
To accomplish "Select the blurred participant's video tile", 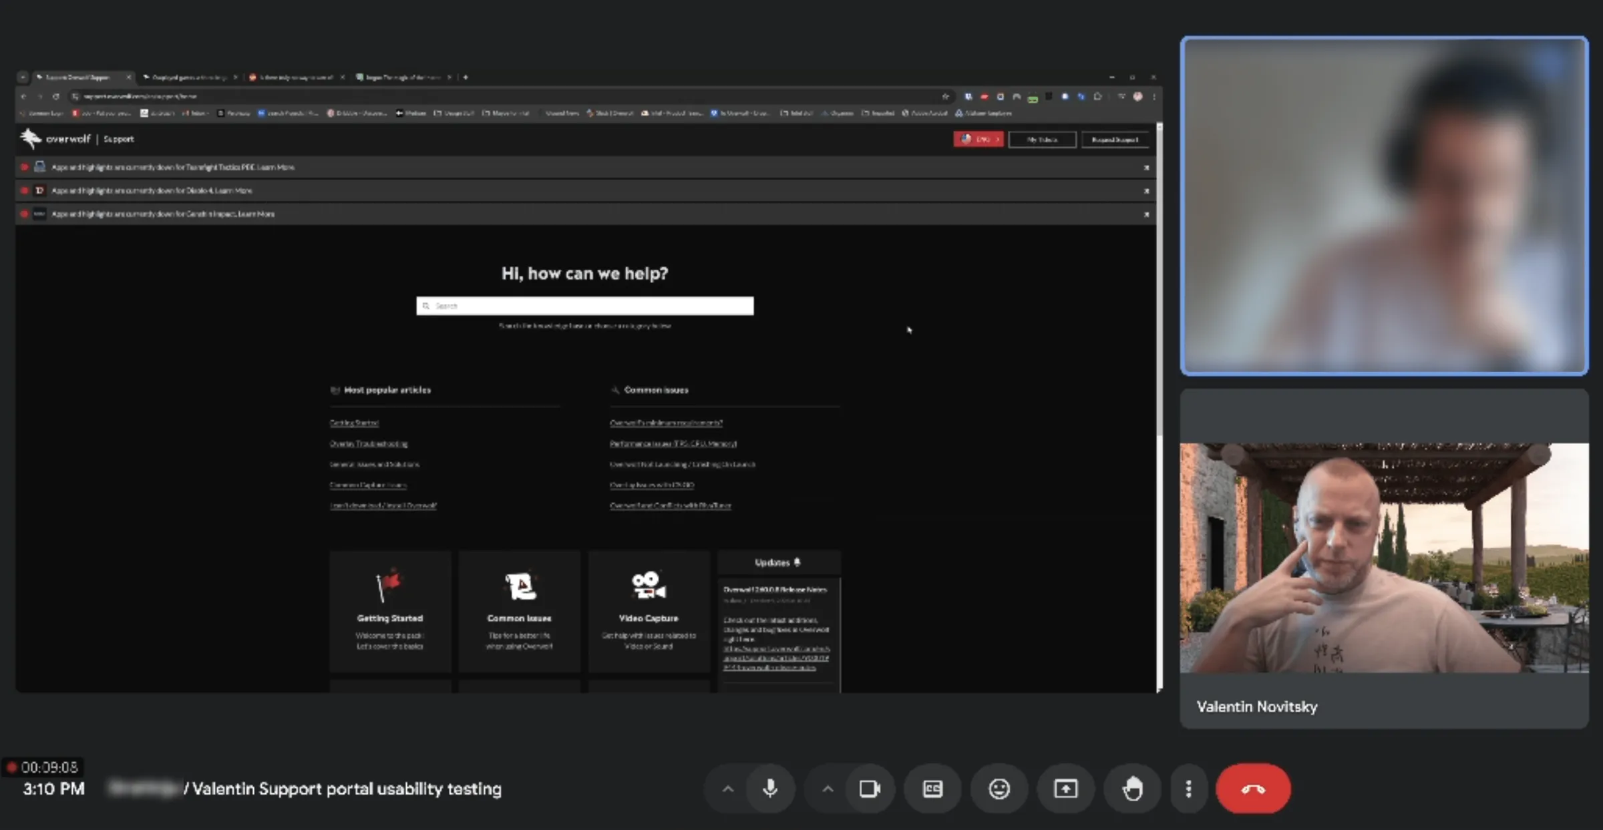I will 1384,206.
